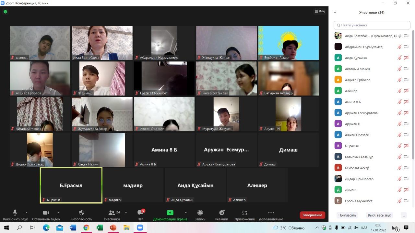This screenshot has width=415, height=233.
Task: Open the Reactions smiley icon
Action: point(222,213)
